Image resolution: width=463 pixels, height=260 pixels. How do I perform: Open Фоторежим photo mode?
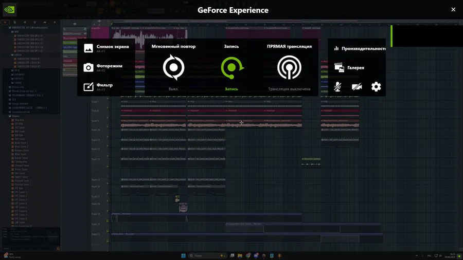point(103,67)
